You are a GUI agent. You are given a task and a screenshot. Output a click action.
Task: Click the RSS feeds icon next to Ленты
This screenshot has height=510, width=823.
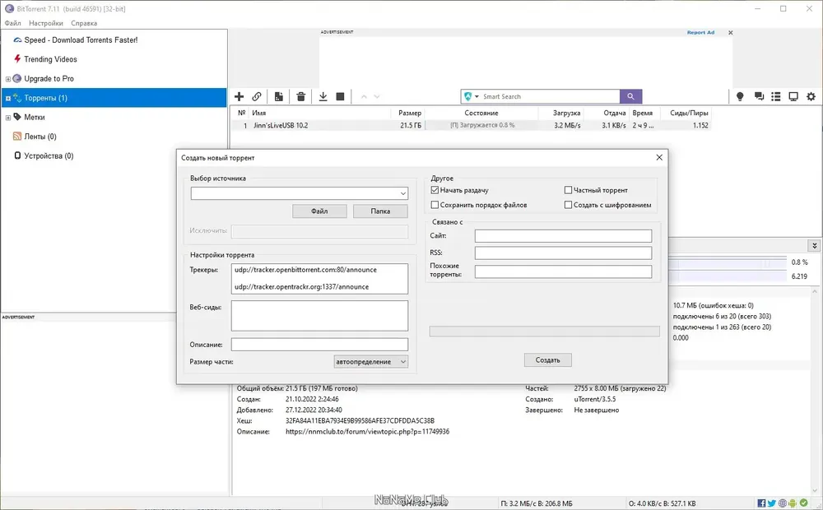pos(17,137)
